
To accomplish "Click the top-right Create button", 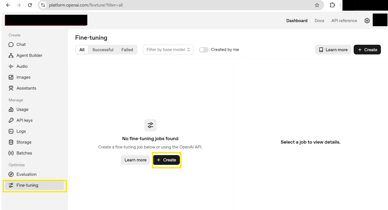I will point(367,50).
